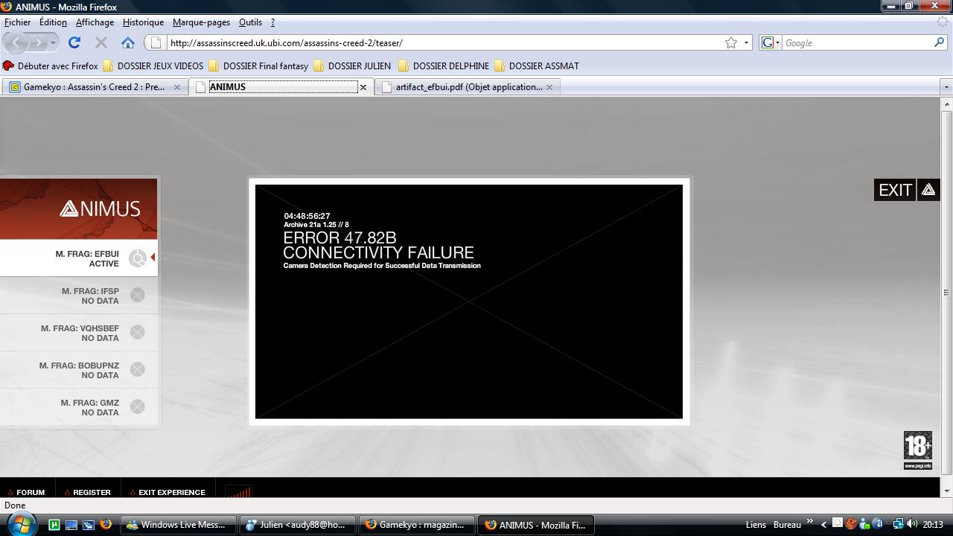Open the DOSSIER JEUX VIDEOS bookmark folder
Screen dimensions: 953x536
[x=153, y=66]
